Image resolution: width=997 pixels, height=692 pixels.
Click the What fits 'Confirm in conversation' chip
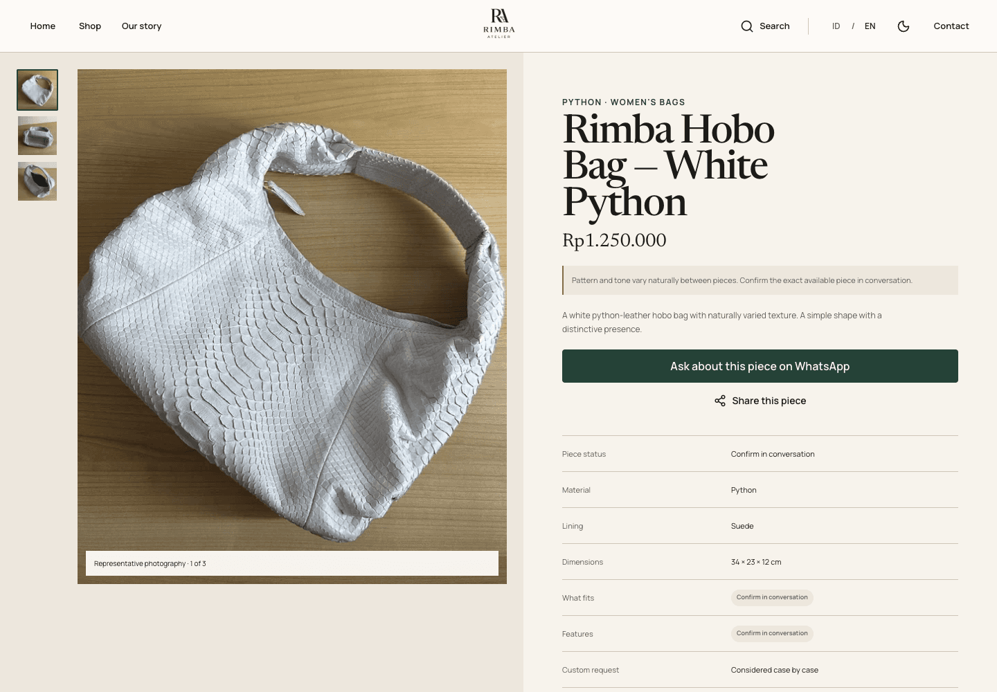click(x=772, y=597)
